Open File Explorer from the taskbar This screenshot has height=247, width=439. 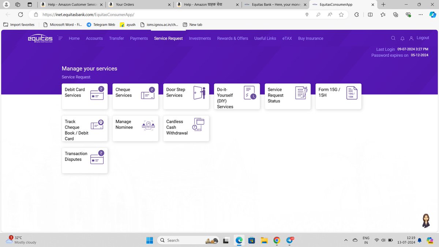point(264,240)
